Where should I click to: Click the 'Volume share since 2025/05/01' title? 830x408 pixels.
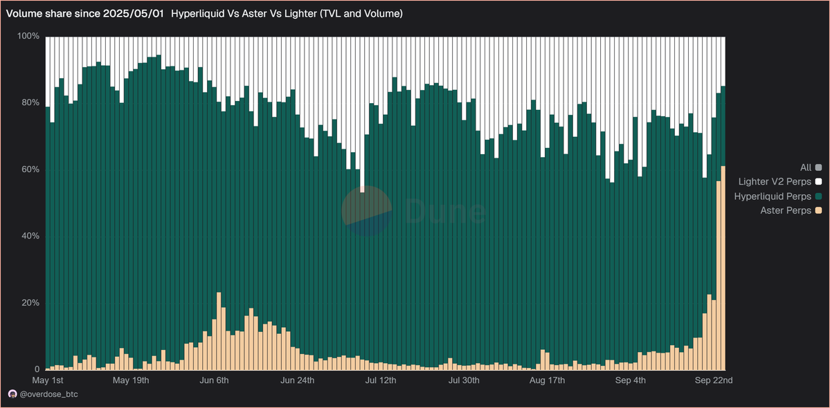[86, 15]
